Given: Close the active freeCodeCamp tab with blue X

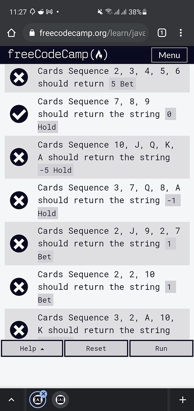Looking at the screenshot, I should coord(43,394).
